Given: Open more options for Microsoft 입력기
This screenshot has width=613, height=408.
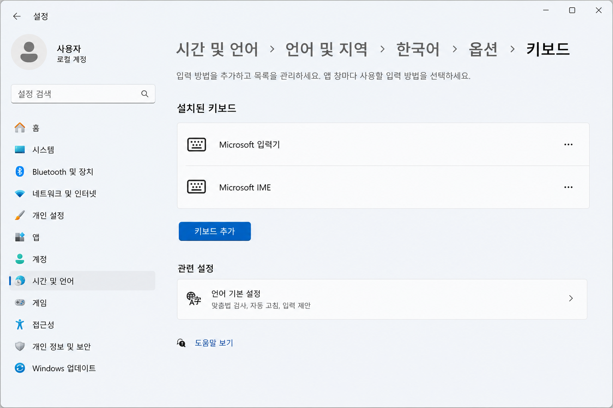Looking at the screenshot, I should (x=568, y=145).
